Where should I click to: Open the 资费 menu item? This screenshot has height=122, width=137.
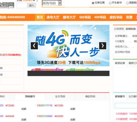[129, 17]
